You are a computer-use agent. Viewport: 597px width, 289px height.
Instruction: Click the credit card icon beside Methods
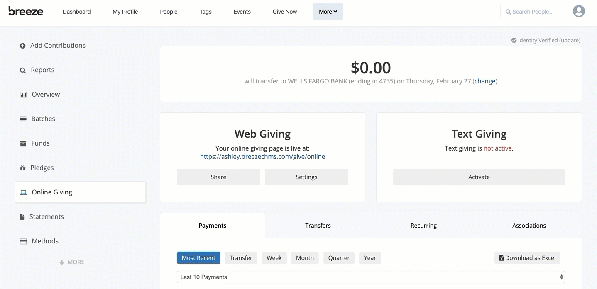pos(24,241)
